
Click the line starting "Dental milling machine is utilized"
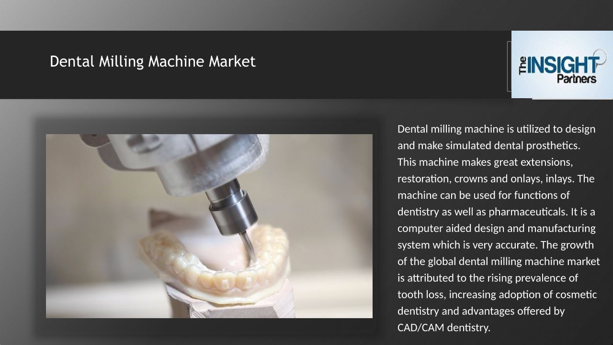click(497, 129)
